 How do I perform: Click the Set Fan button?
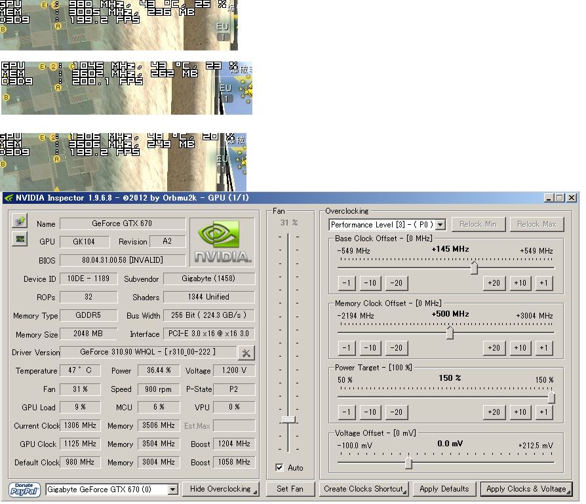coord(290,489)
